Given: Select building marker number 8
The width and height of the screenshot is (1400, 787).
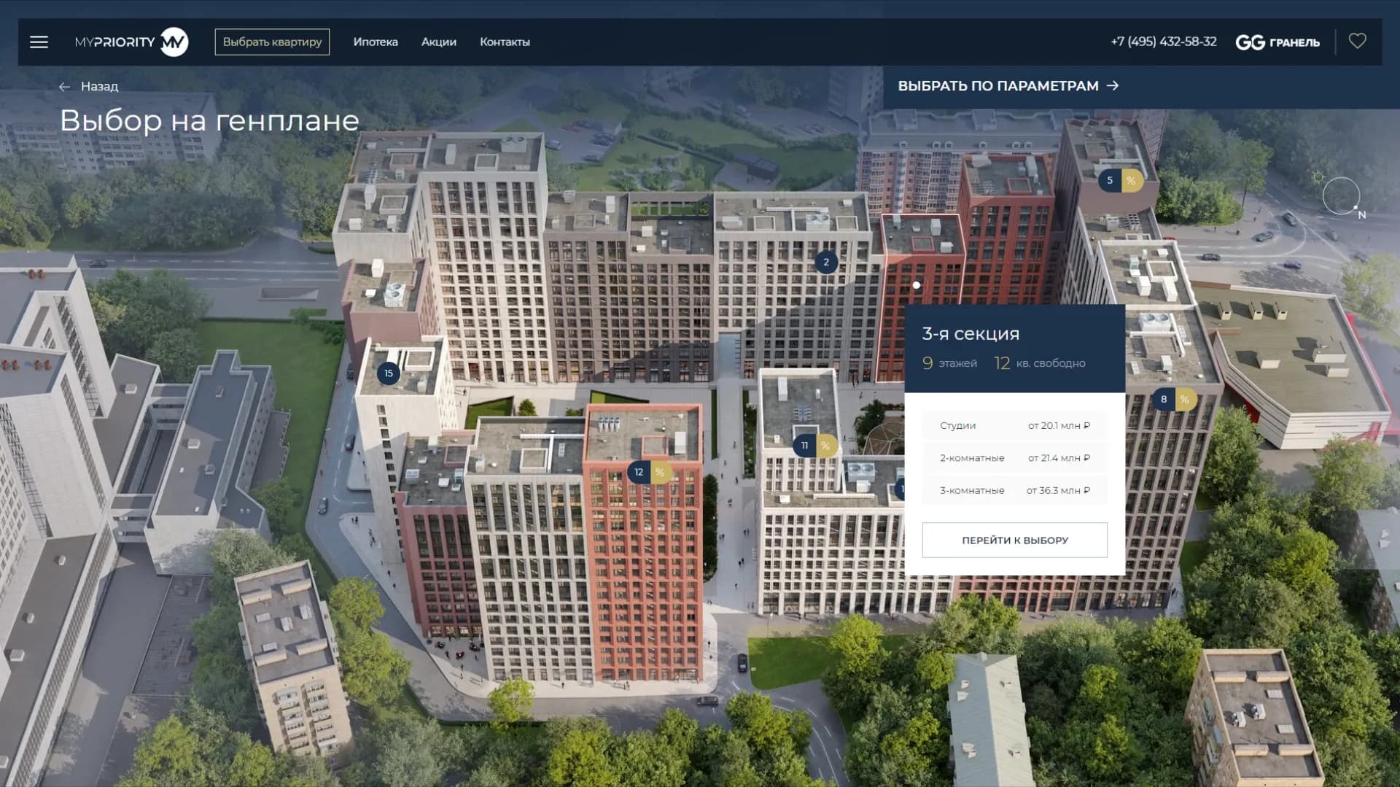Looking at the screenshot, I should 1164,399.
